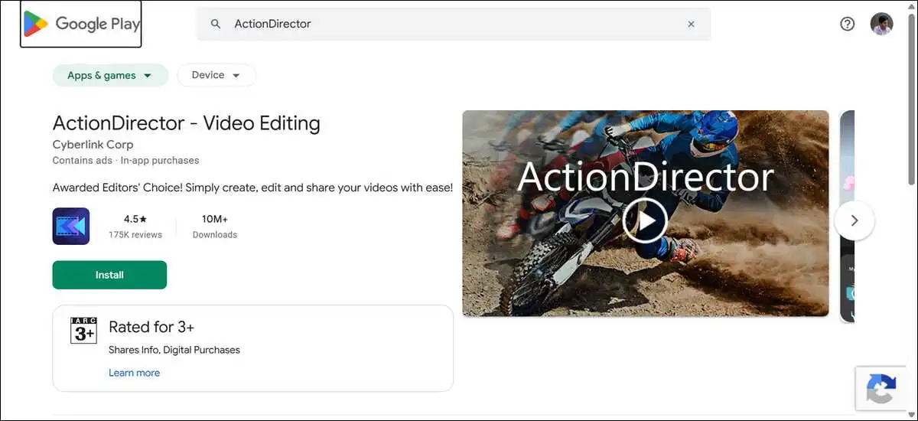
Task: Expand the Device filter dropdown
Action: (216, 75)
